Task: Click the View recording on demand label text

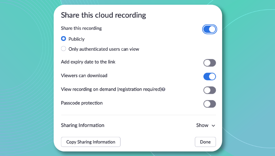Action: tap(111, 90)
